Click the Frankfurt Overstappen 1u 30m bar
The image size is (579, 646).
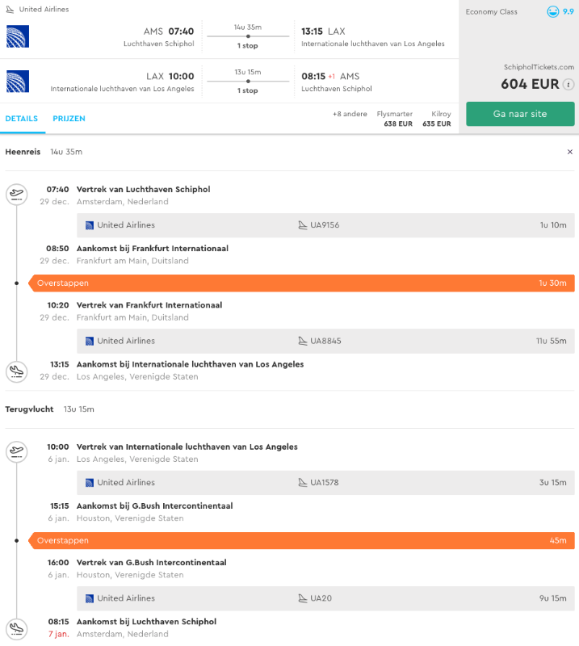click(301, 283)
